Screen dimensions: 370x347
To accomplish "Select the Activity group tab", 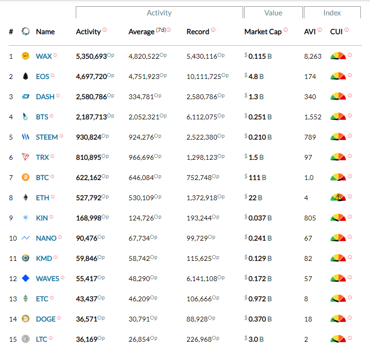I will tap(159, 13).
